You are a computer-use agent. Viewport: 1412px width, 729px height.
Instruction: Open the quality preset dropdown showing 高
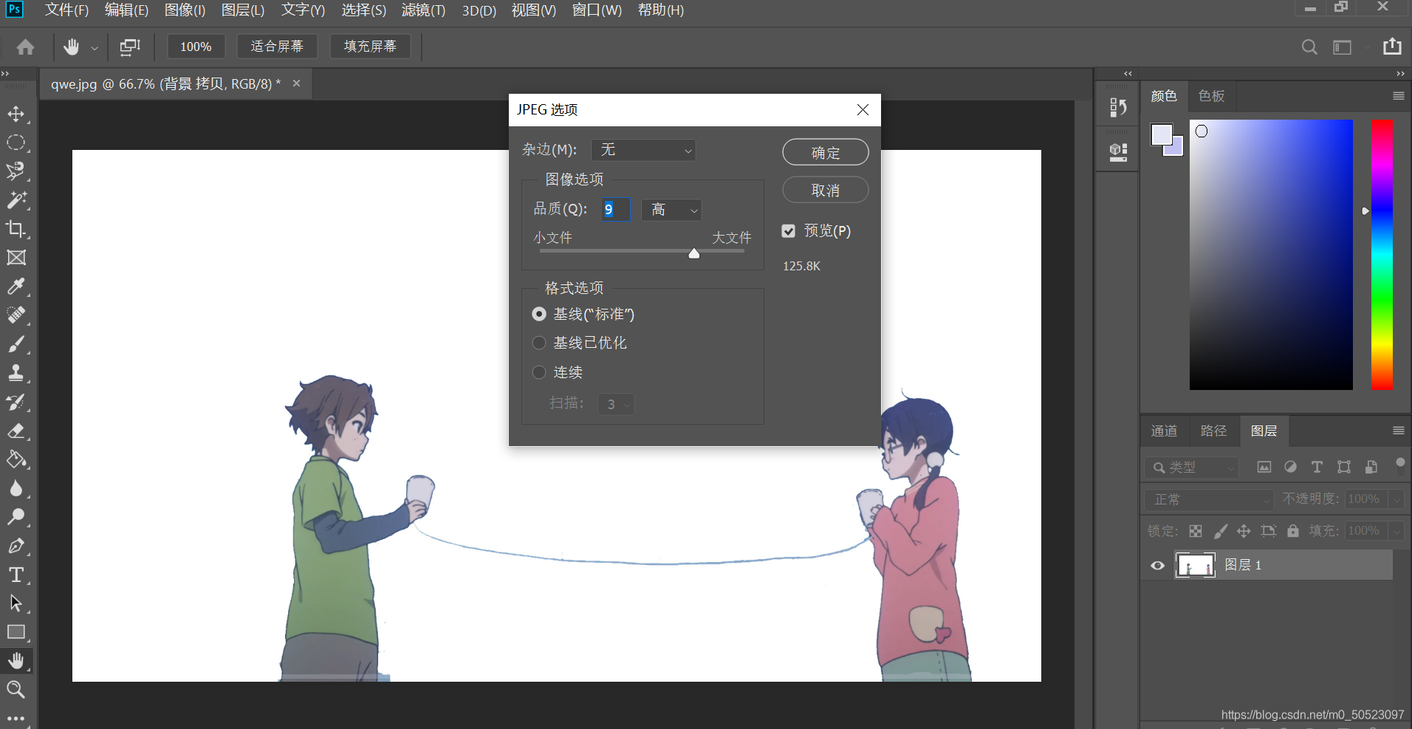pyautogui.click(x=671, y=210)
